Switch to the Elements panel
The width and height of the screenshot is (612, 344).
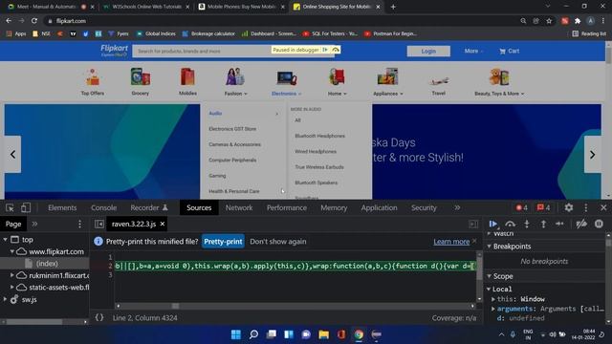62,208
